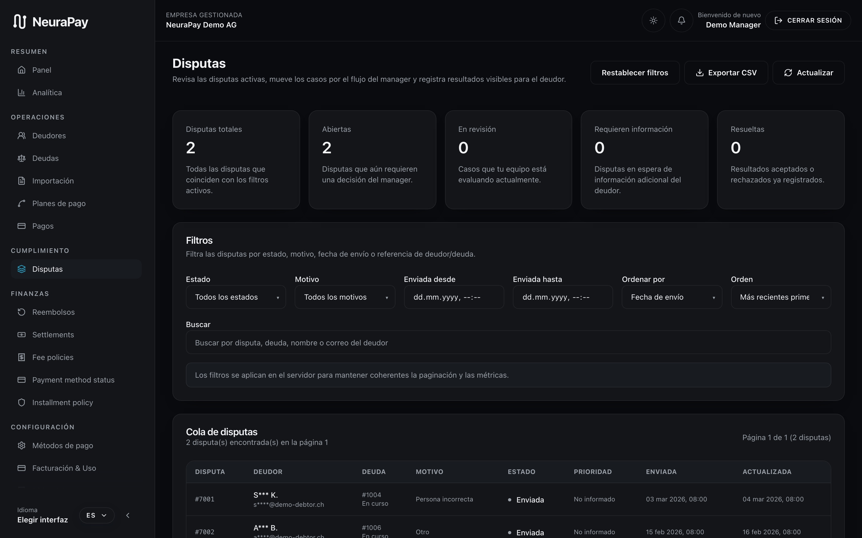The width and height of the screenshot is (862, 538).
Task: Click the Pagos card icon
Action: click(21, 226)
